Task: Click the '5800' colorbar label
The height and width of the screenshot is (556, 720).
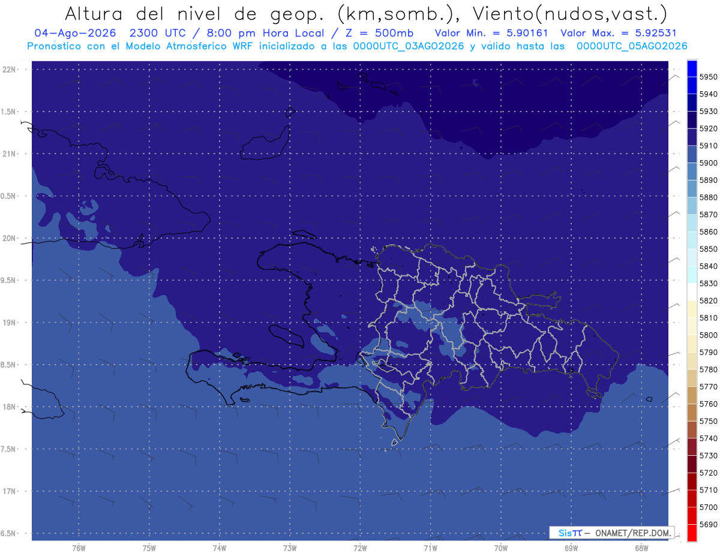Action: (709, 335)
